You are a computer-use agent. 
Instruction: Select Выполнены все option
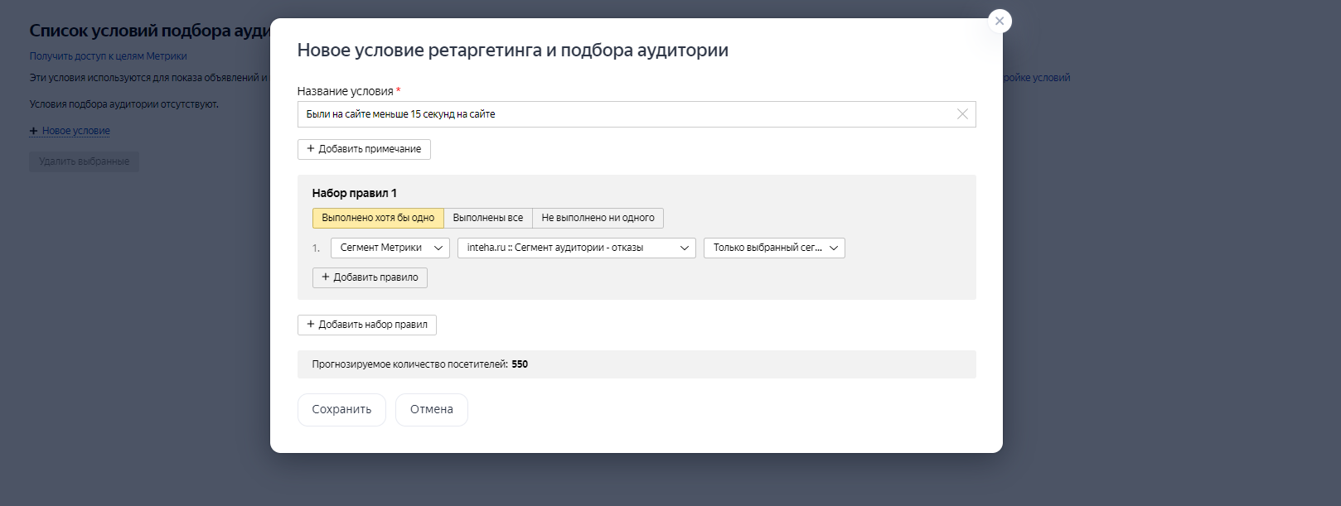(488, 218)
